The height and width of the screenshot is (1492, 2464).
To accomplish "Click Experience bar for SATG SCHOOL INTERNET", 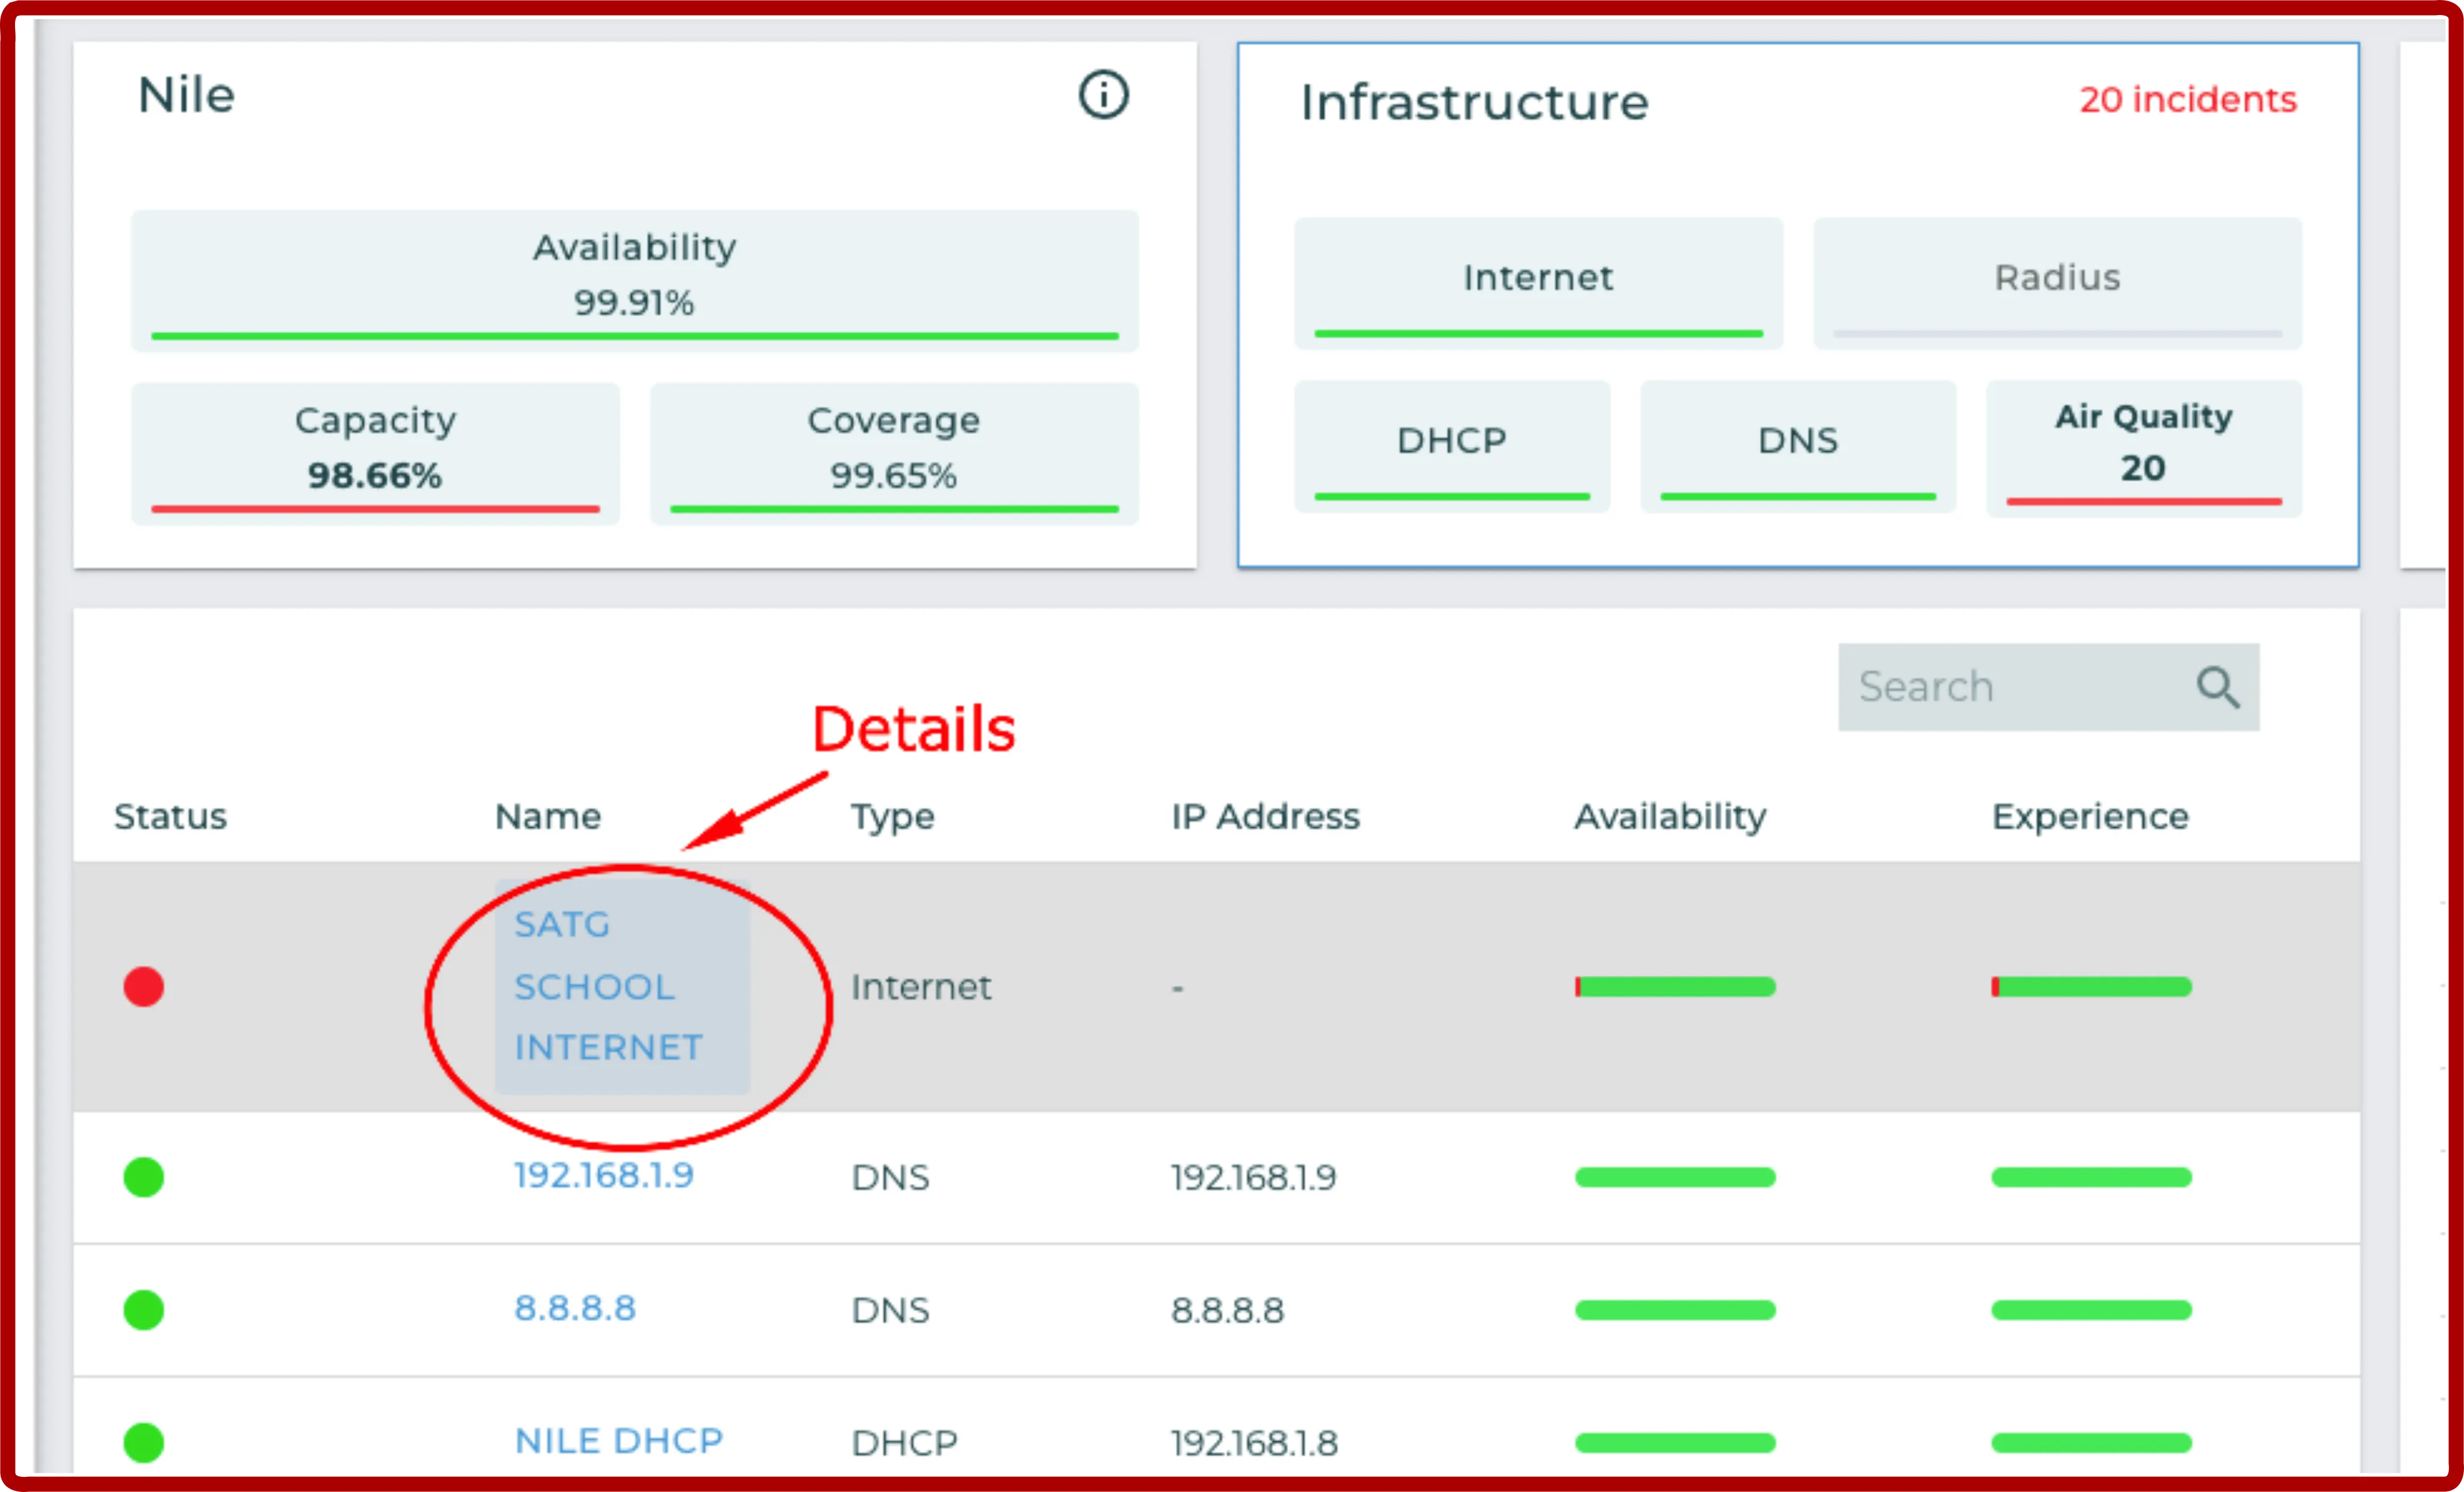I will (2091, 987).
